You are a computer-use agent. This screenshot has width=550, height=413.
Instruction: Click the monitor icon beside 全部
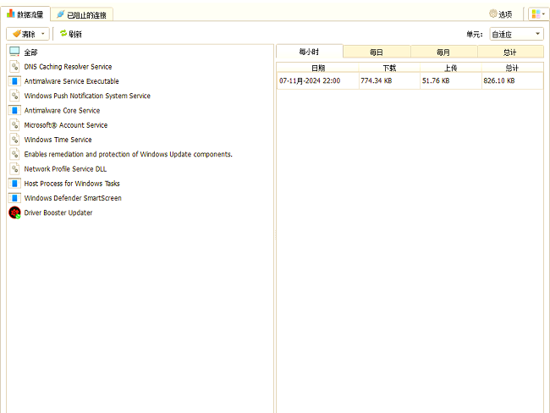coord(14,52)
